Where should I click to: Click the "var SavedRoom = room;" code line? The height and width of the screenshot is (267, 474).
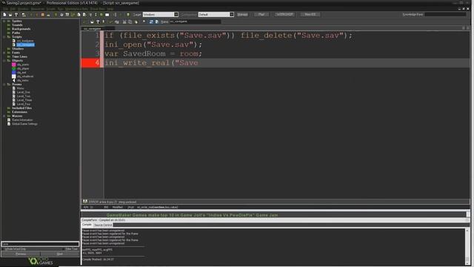(x=153, y=53)
